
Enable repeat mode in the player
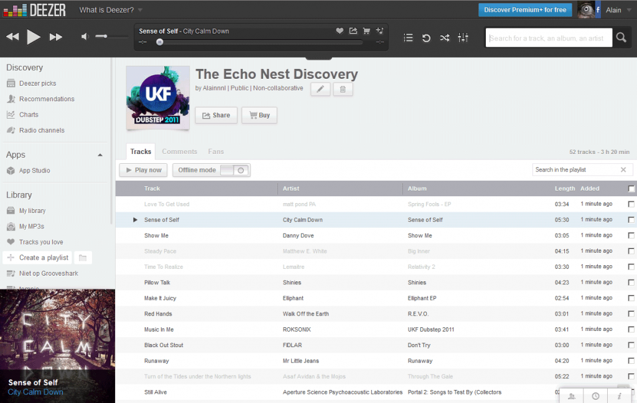pyautogui.click(x=426, y=37)
